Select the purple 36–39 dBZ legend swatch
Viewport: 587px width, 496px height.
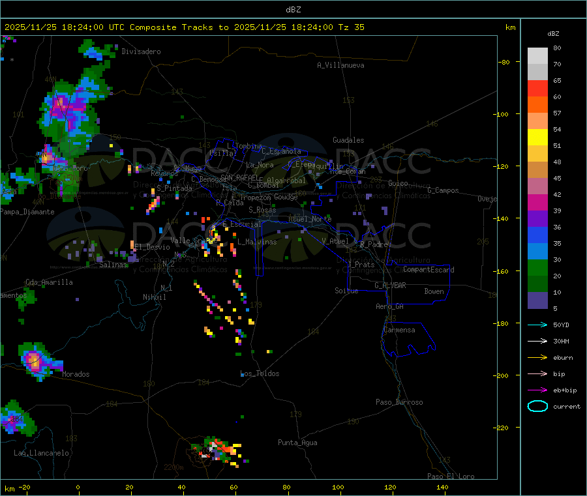[537, 219]
